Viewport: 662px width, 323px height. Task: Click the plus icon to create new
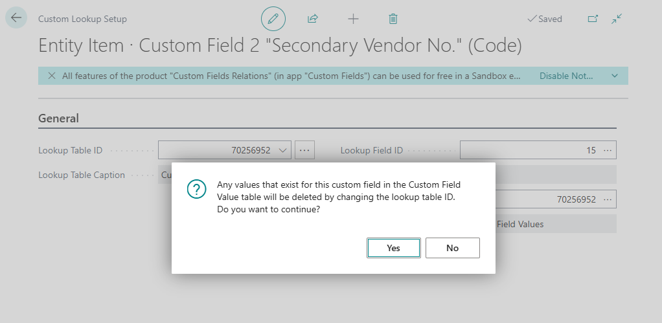[353, 19]
